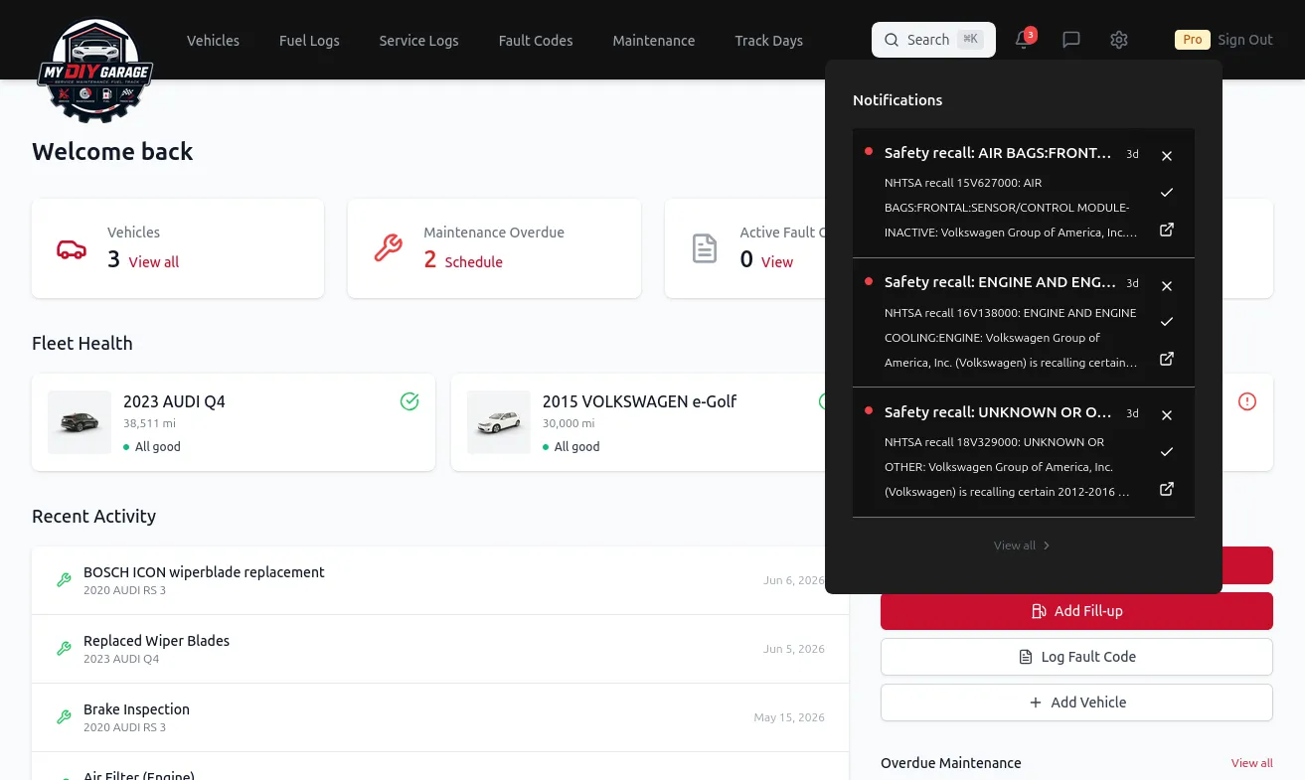This screenshot has height=780, width=1305.
Task: Click the red alert icon in Fleet Health
Action: click(1247, 401)
